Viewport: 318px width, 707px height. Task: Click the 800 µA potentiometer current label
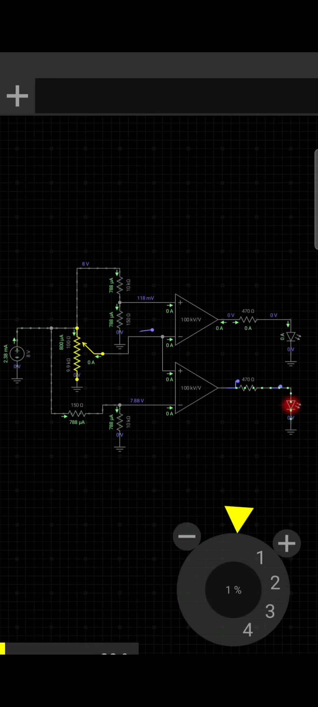pos(61,342)
